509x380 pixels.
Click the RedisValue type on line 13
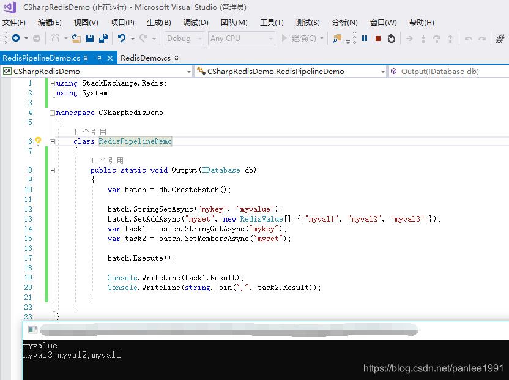tap(261, 219)
